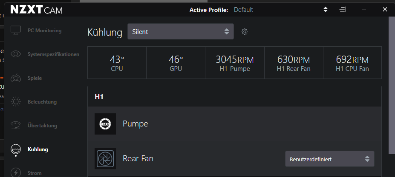Click the Default active profile name
Screen dimensions: 395x177
[243, 10]
